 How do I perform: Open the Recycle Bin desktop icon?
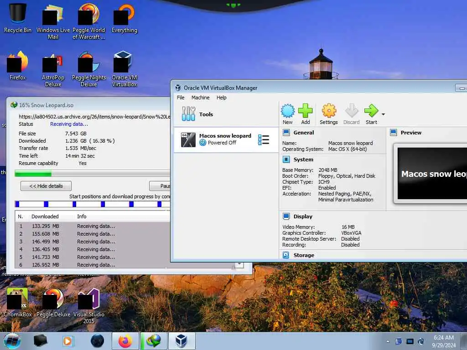18,18
